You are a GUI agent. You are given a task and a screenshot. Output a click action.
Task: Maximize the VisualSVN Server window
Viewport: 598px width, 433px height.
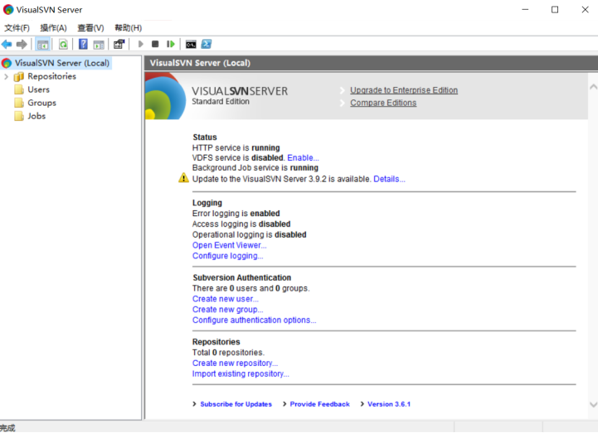point(555,9)
